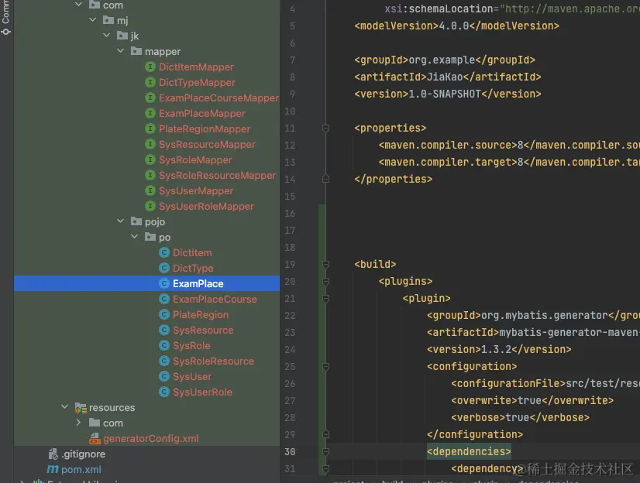
Task: Click the groupId org.example line
Action: pyautogui.click(x=445, y=60)
